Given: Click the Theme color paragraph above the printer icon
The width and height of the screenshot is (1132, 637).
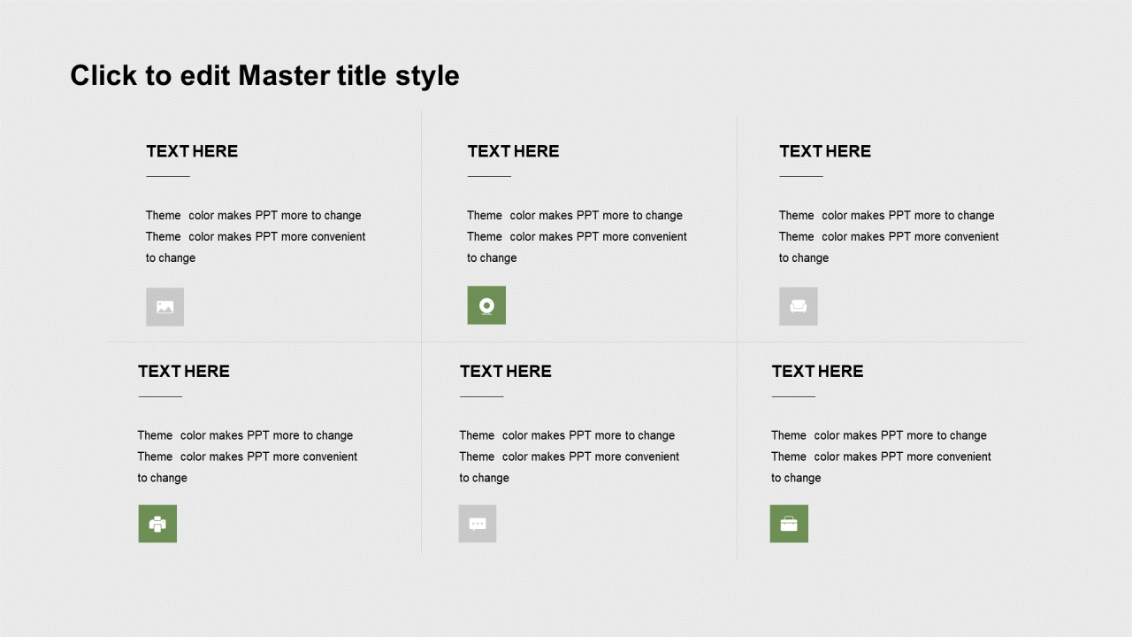Looking at the screenshot, I should pos(248,457).
